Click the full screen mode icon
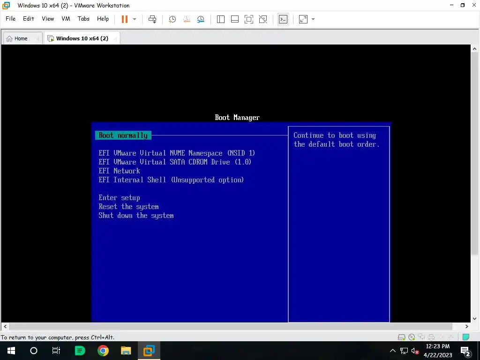 pos(249,19)
